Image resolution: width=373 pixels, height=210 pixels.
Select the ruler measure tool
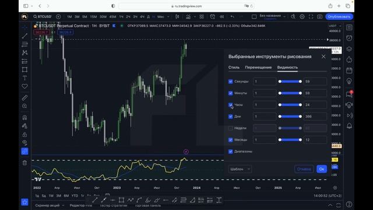pyautogui.click(x=24, y=97)
